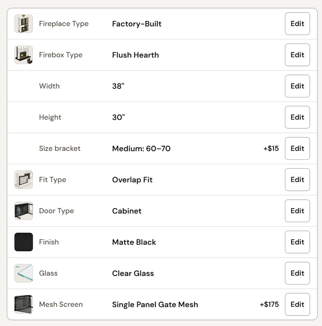Screen dimensions: 322x326
Task: Click the Firebox Type hearth icon
Action: tap(23, 55)
